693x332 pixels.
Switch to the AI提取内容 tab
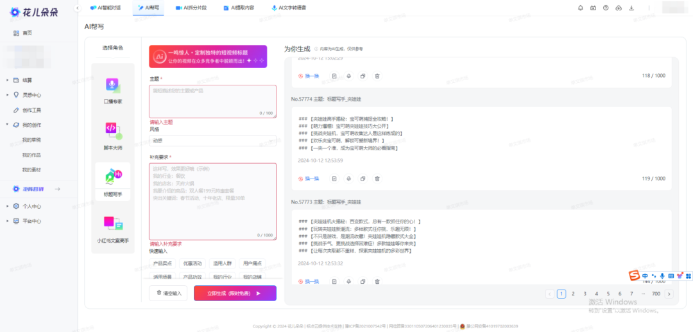239,8
